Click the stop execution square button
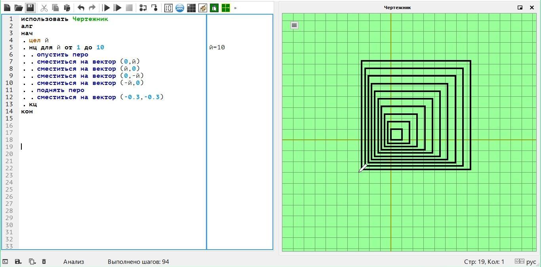This screenshot has height=267, width=541. point(129,8)
